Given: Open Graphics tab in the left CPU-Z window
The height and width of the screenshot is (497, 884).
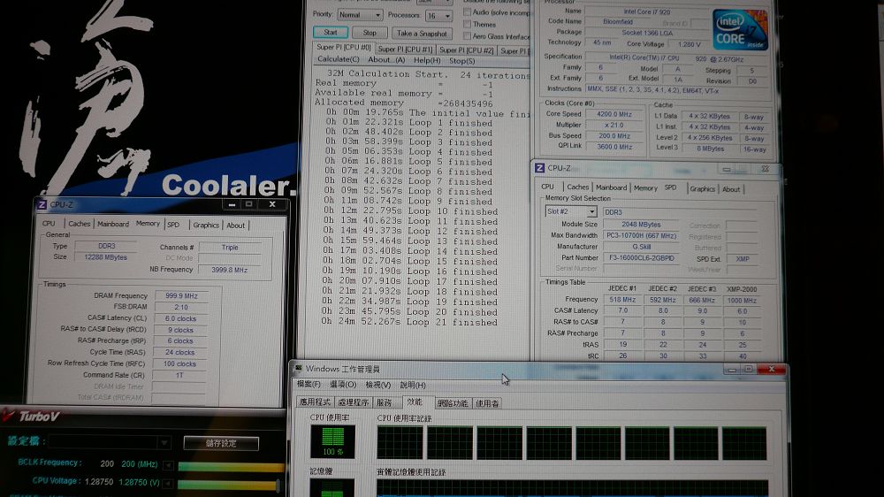Looking at the screenshot, I should pos(206,226).
